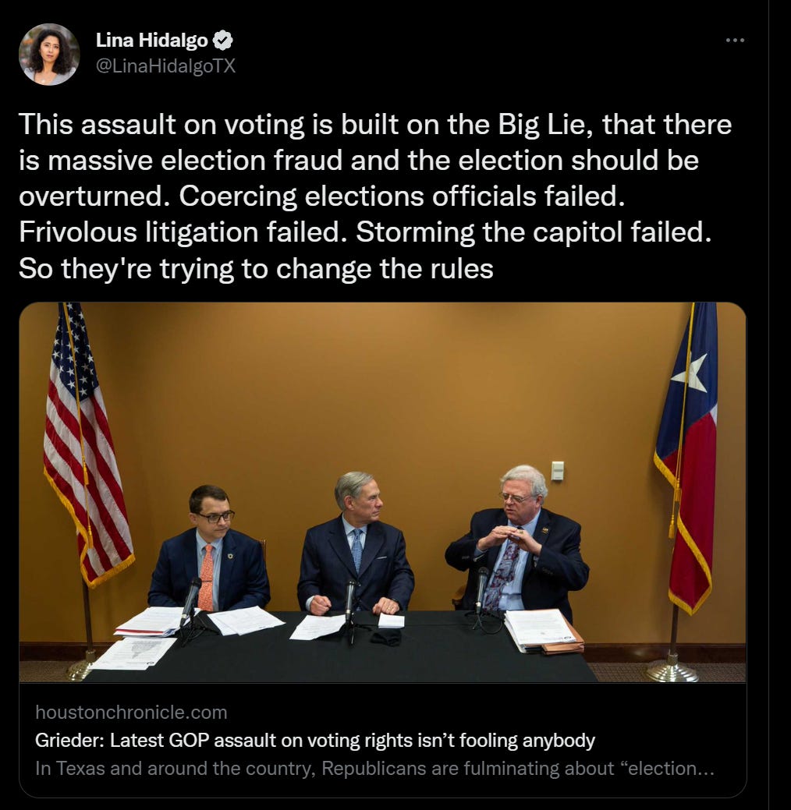
Task: Click the stack of folders on table
Action: [x=543, y=631]
